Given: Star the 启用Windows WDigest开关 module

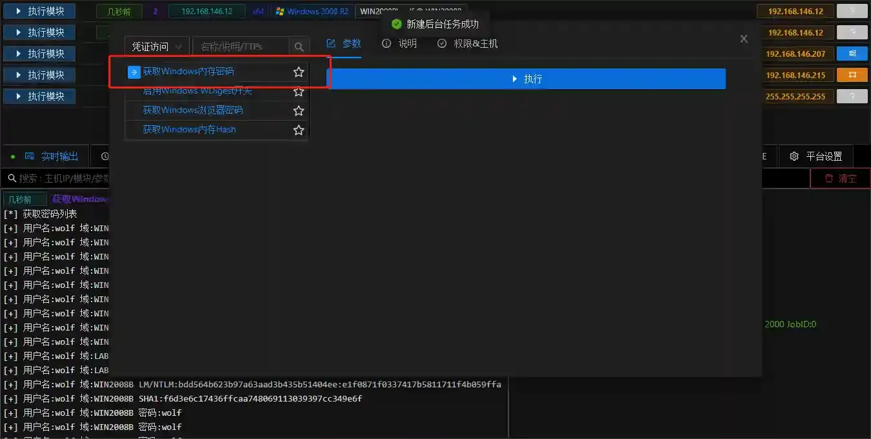Looking at the screenshot, I should tap(298, 92).
